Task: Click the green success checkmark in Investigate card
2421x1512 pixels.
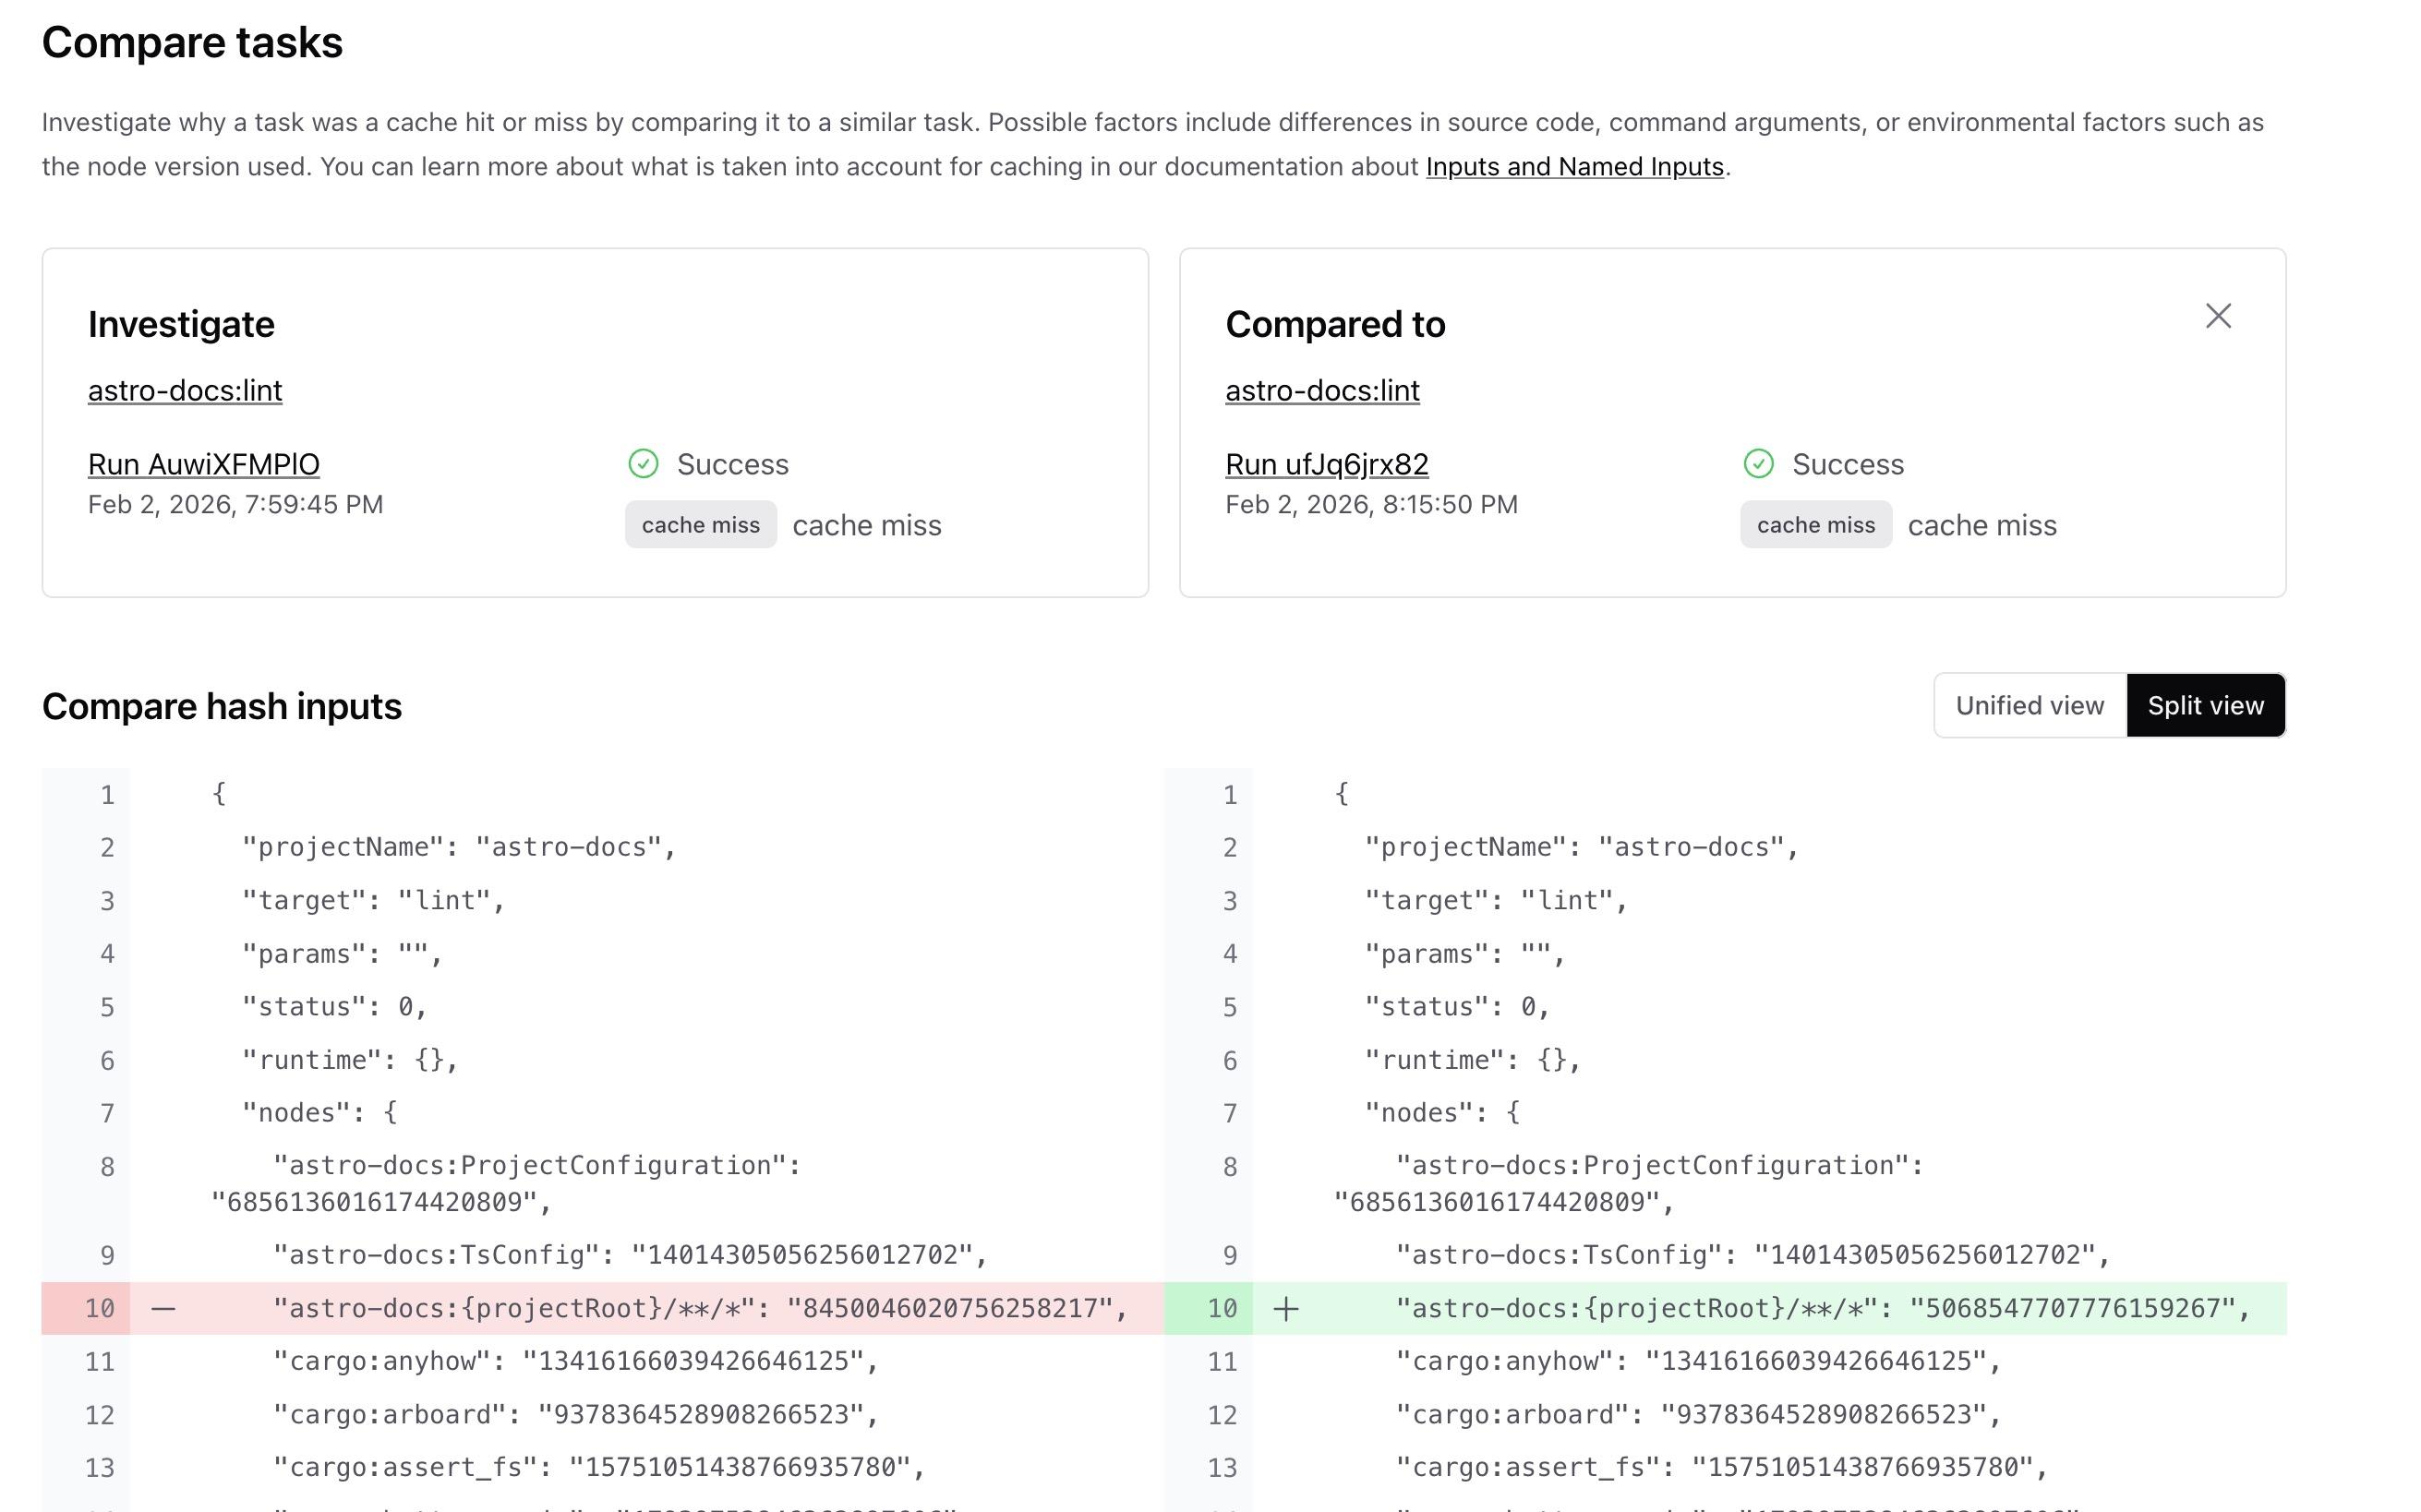Action: (x=644, y=463)
